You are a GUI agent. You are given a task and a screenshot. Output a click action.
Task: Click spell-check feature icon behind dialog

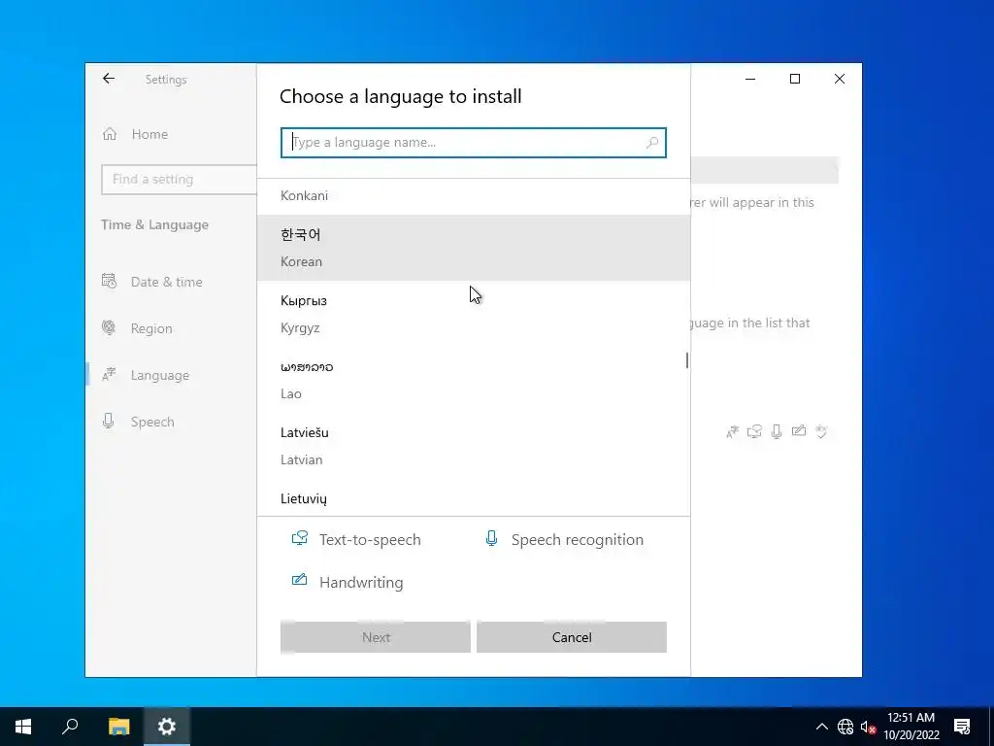pos(821,432)
